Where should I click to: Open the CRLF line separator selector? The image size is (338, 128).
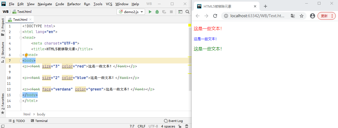click(x=141, y=126)
